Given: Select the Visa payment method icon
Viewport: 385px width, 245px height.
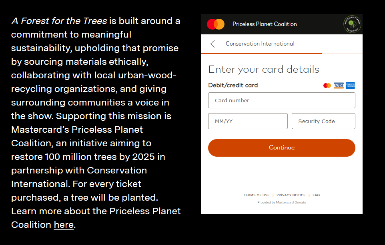Looking at the screenshot, I should pos(338,85).
